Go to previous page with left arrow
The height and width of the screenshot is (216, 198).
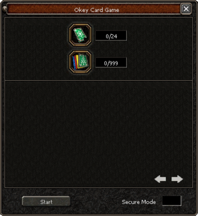pyautogui.click(x=160, y=179)
